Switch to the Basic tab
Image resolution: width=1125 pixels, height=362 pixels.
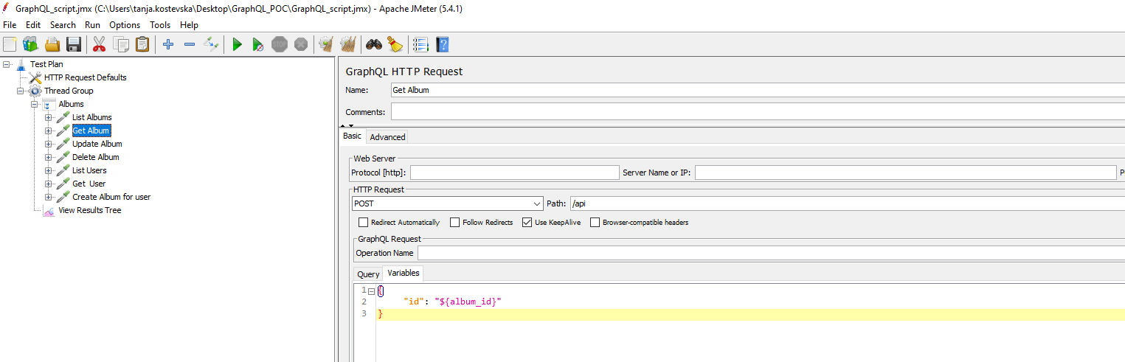click(x=353, y=136)
